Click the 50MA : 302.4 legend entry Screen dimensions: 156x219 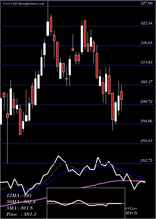pos(20,202)
